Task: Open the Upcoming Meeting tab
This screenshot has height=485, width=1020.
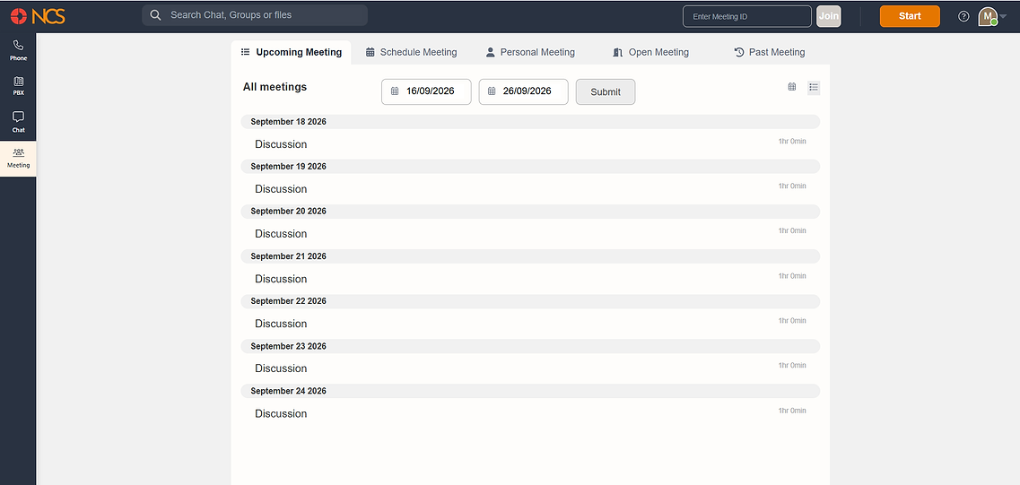Action: coord(291,52)
